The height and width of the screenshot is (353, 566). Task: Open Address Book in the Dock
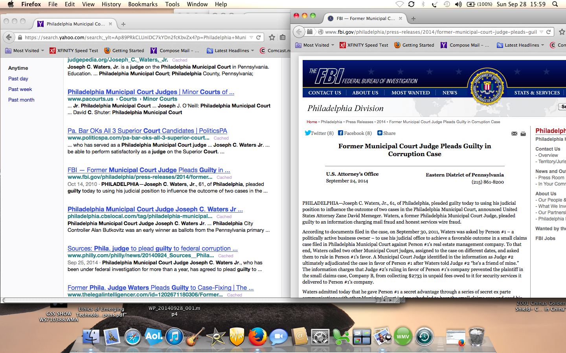click(x=300, y=337)
